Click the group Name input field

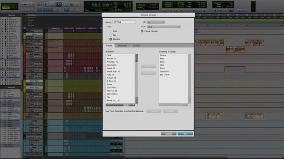[x=124, y=22]
